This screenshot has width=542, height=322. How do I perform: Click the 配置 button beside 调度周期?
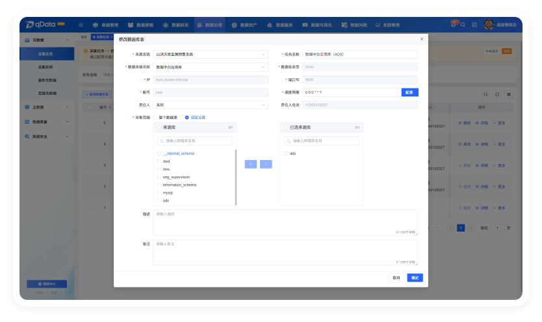tap(409, 92)
